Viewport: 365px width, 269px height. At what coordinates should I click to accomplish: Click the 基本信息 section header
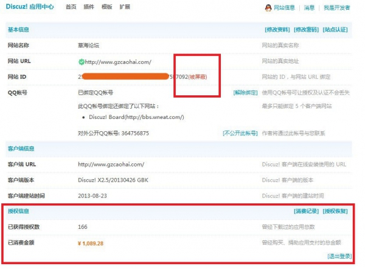[x=18, y=30]
